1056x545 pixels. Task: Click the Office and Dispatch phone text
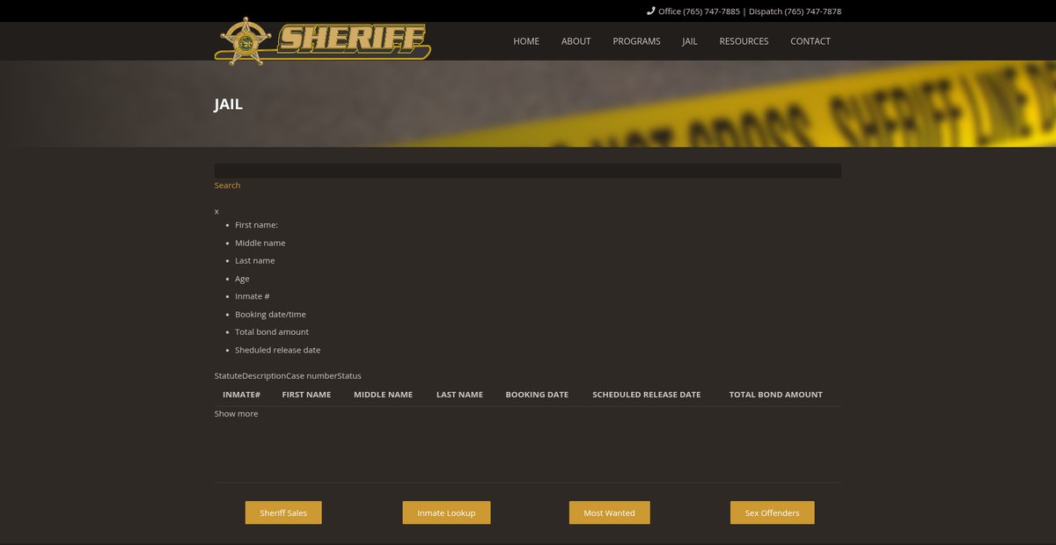750,11
